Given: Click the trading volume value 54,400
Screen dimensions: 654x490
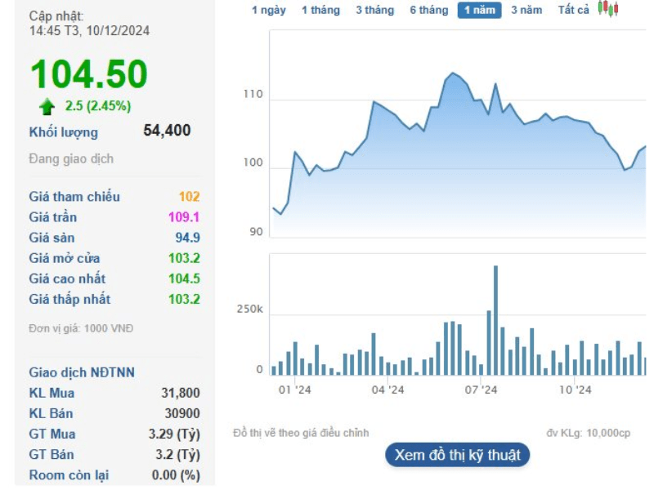Looking at the screenshot, I should click(x=167, y=131).
